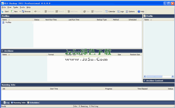
Task: Sort Archives by Format column
Action: point(56,55)
